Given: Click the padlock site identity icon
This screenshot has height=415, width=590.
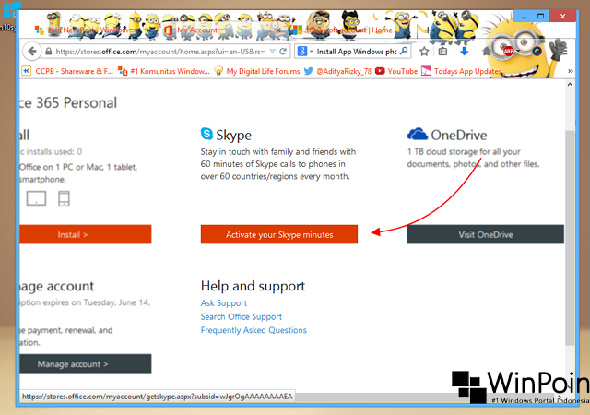Looking at the screenshot, I should (49, 52).
